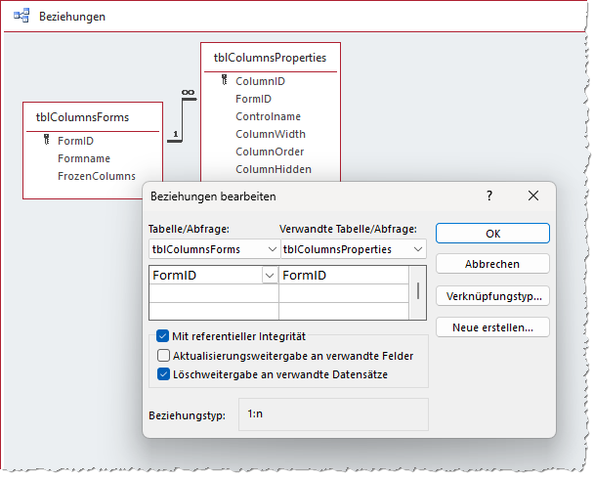Click the help question mark icon
The image size is (594, 478).
(x=489, y=196)
